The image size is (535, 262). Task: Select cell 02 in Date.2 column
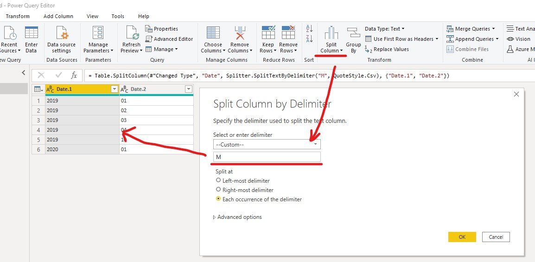(x=156, y=110)
